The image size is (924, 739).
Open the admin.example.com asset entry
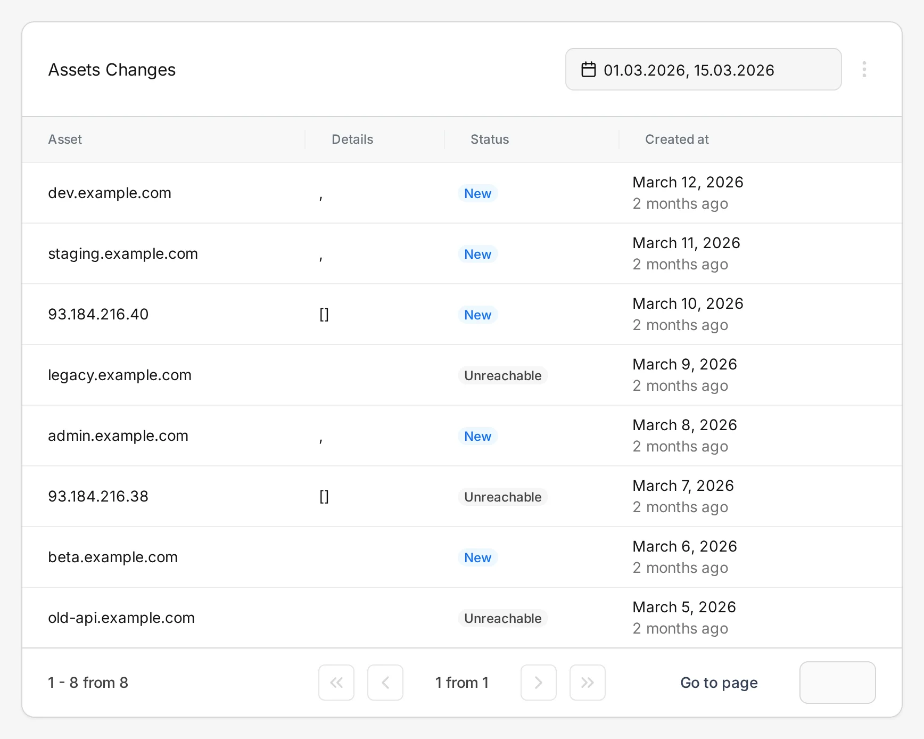[118, 436]
